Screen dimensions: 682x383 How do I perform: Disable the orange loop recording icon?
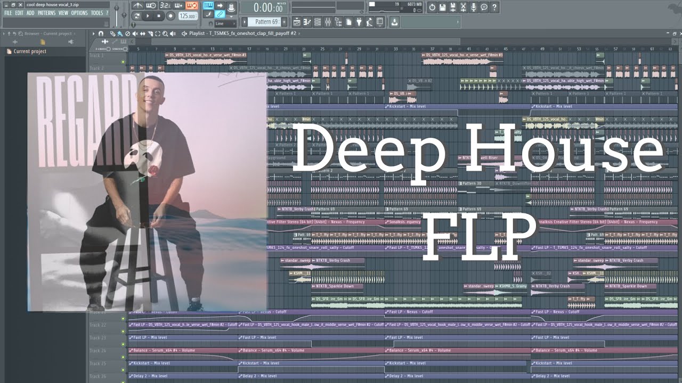192,6
